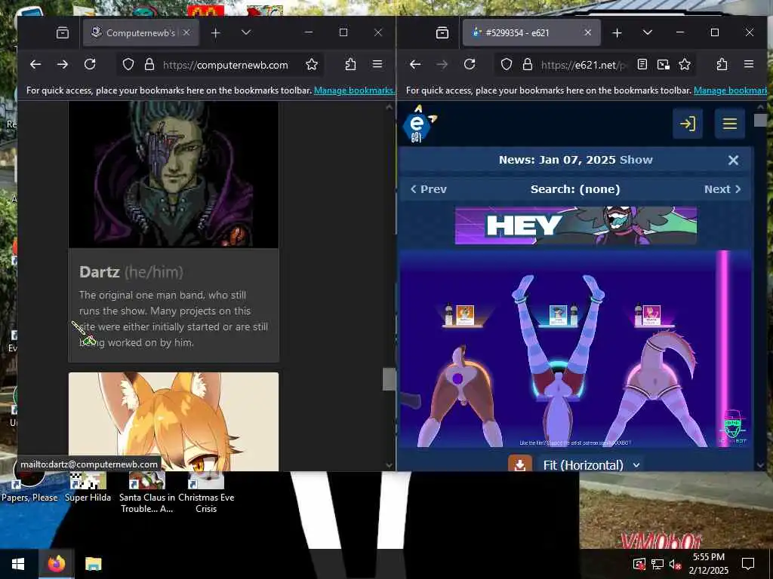
Task: Bookmark e621 page with the star icon
Action: click(x=685, y=65)
